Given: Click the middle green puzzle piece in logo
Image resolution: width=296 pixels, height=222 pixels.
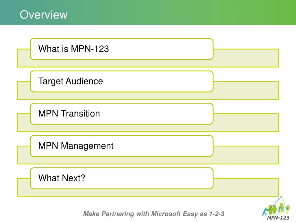Looking at the screenshot, I should (282, 207).
